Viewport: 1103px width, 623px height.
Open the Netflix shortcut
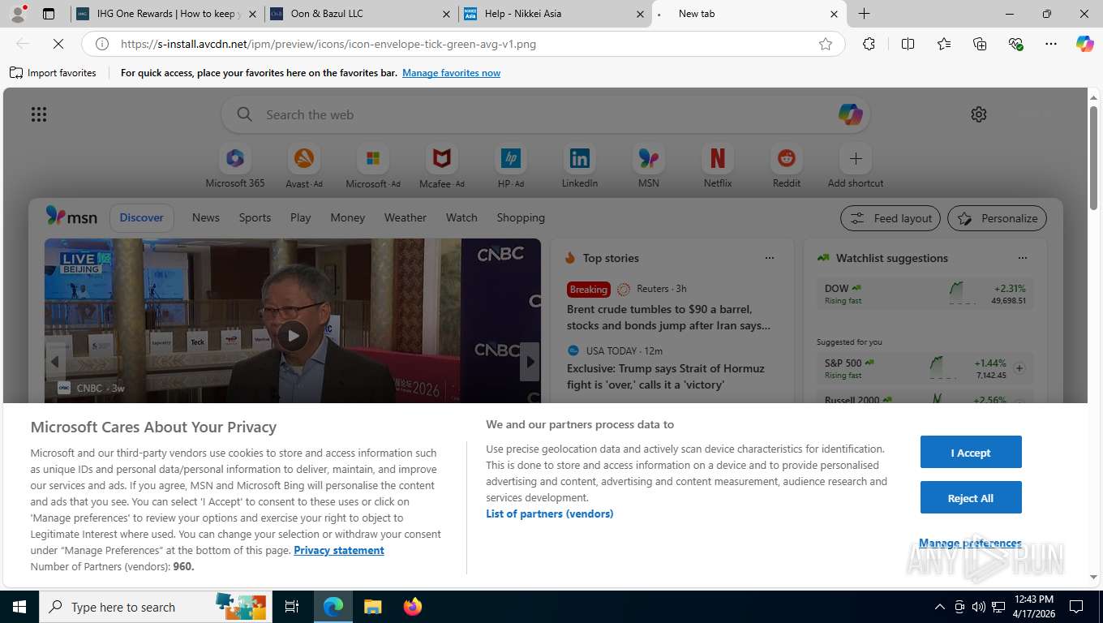click(x=718, y=166)
